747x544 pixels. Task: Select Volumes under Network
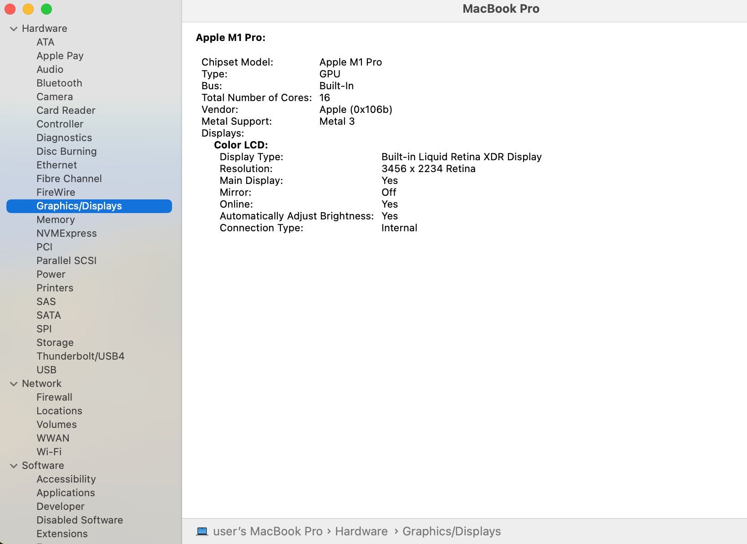[x=56, y=424]
